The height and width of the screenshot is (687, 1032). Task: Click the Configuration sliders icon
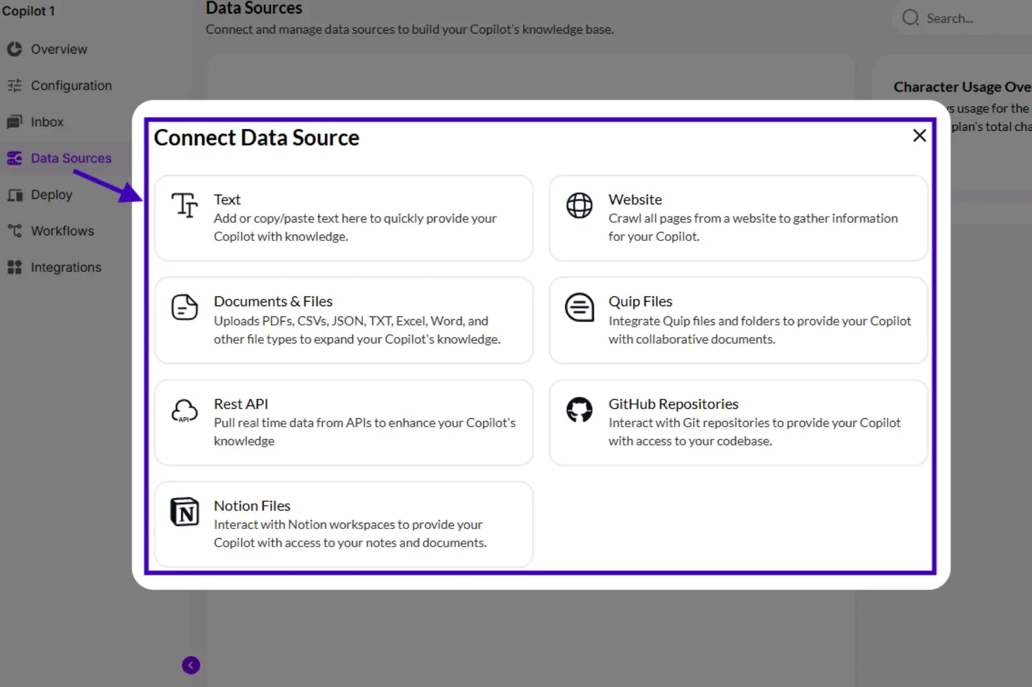click(x=14, y=85)
